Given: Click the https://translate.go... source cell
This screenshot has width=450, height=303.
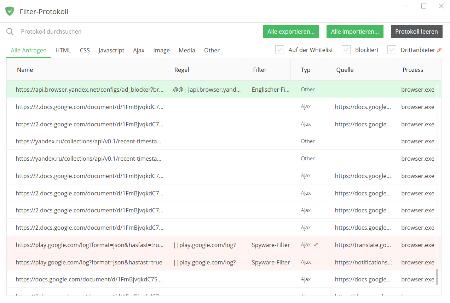Looking at the screenshot, I should (x=363, y=245).
